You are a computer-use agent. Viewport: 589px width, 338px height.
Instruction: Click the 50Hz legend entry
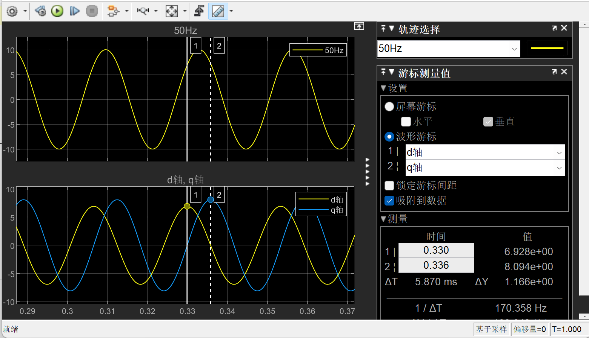click(x=318, y=50)
